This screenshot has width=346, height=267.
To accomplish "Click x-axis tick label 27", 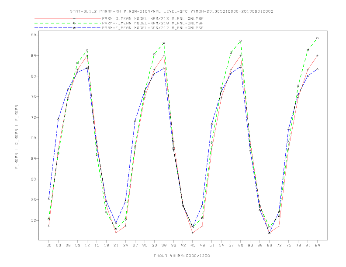I will click(135, 245).
